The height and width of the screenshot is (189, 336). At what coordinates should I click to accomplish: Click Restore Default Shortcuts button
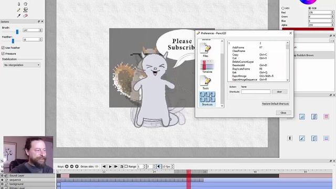275,104
